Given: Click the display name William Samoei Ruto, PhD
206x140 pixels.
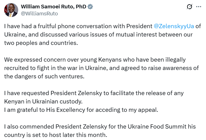Looking at the screenshot, I should (54, 7).
